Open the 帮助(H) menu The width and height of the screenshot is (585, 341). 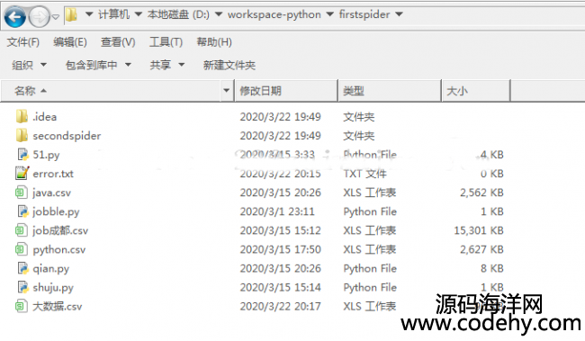(x=214, y=42)
